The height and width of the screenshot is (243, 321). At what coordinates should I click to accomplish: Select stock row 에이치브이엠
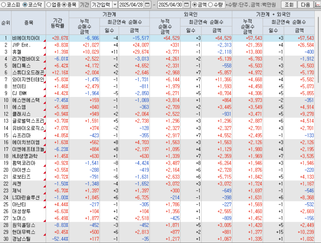coord(157,142)
